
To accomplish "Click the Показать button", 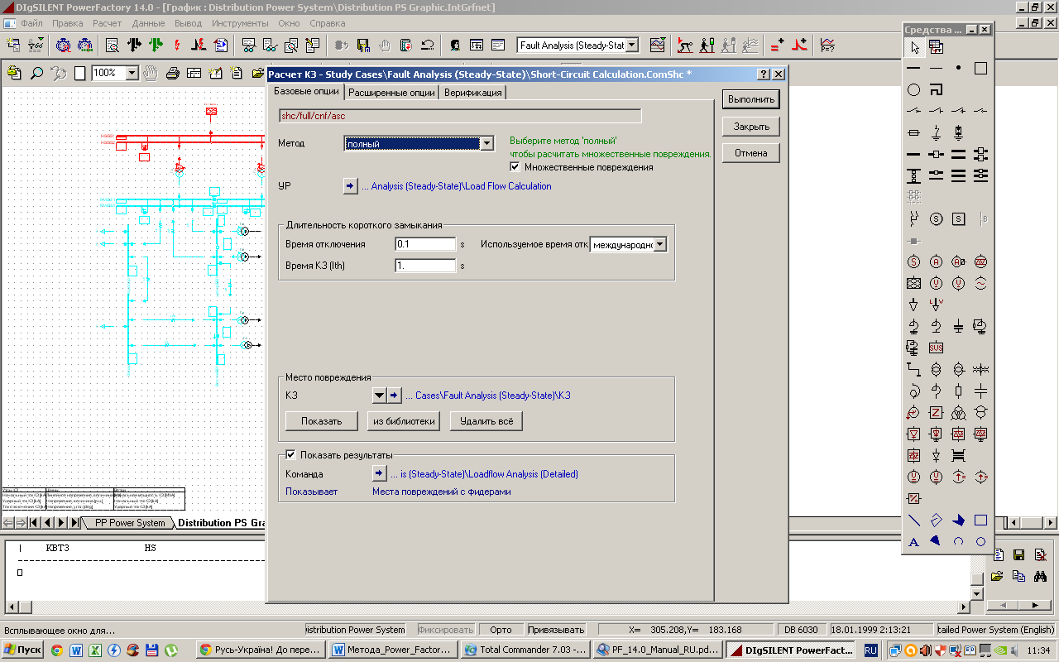I will [x=322, y=421].
